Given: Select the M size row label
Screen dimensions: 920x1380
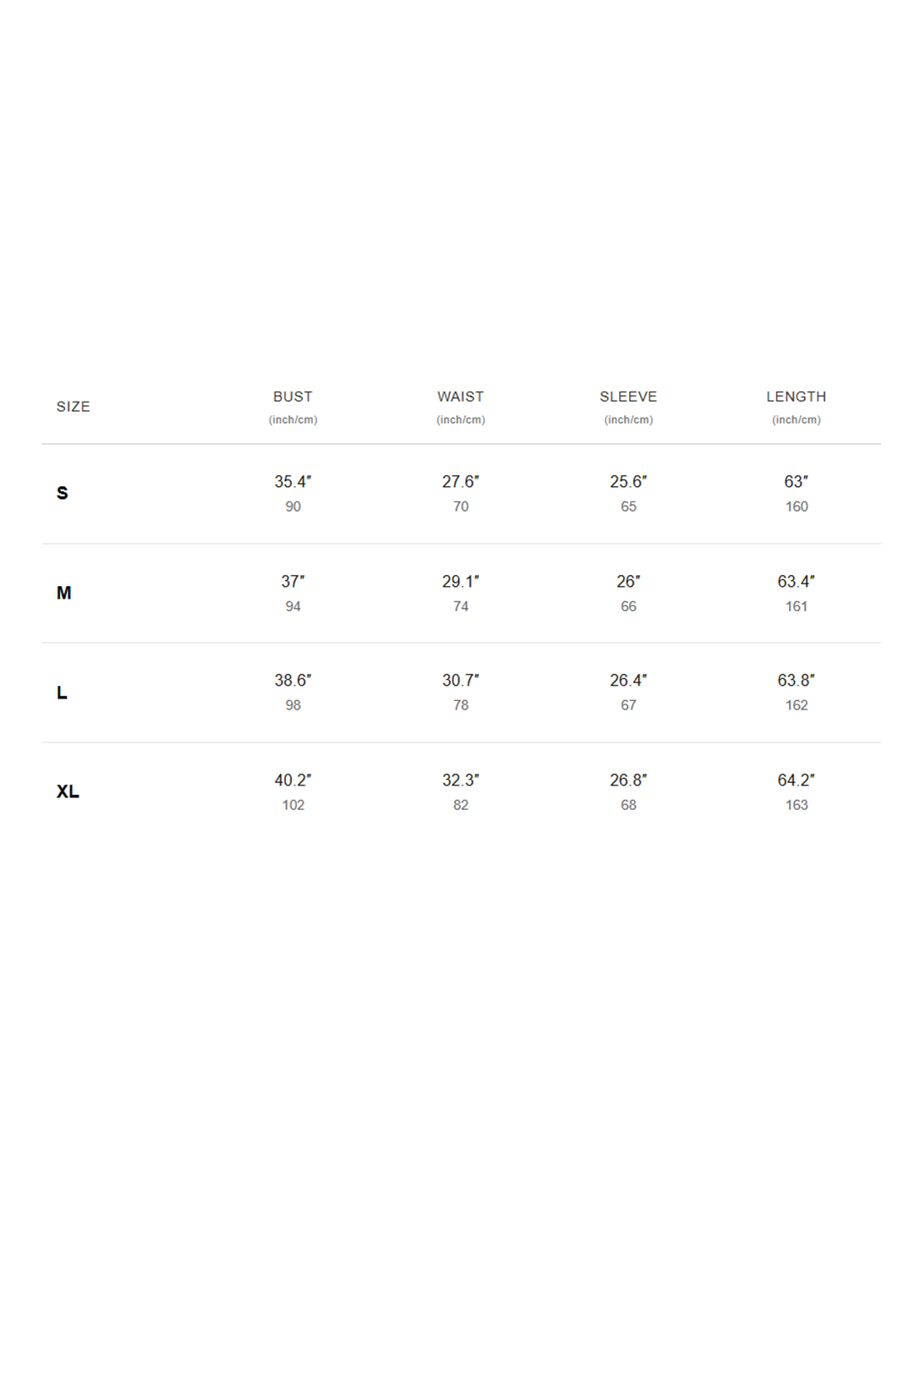Looking at the screenshot, I should (64, 593).
